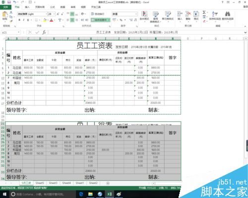
Task: Switch to the Developer ribbon tab
Action: point(96,7)
